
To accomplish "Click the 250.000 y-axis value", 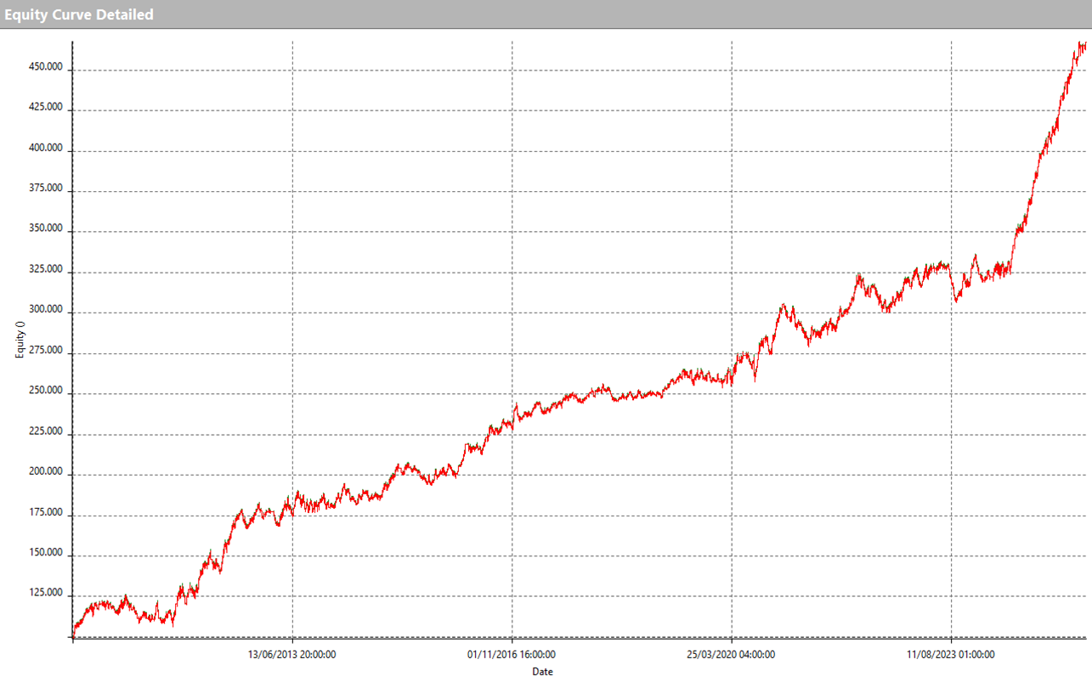I will (x=45, y=392).
